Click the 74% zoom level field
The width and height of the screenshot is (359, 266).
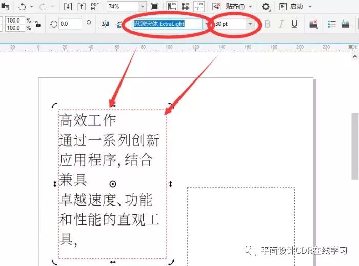(123, 6)
